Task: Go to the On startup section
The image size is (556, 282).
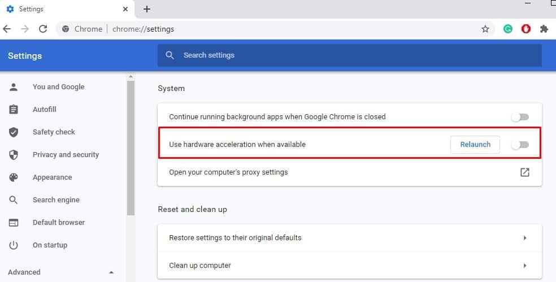Action: point(50,245)
